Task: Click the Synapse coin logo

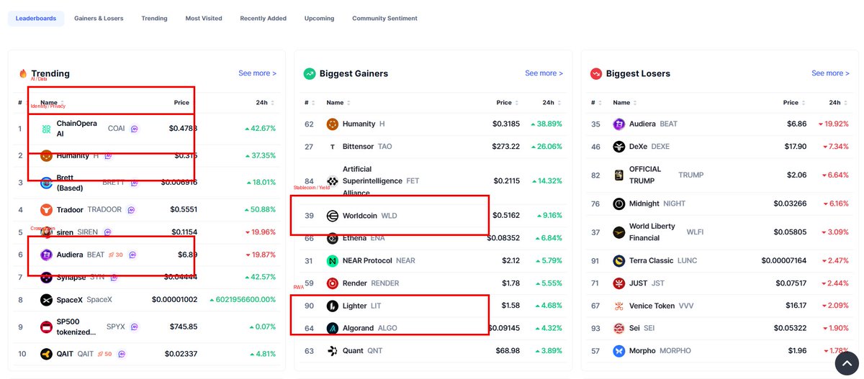Action: click(x=46, y=278)
